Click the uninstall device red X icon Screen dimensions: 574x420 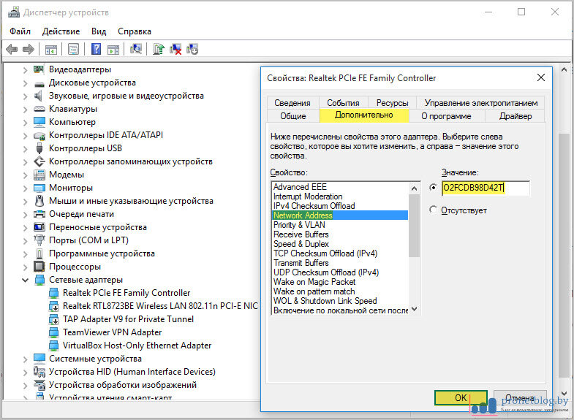pyautogui.click(x=175, y=49)
